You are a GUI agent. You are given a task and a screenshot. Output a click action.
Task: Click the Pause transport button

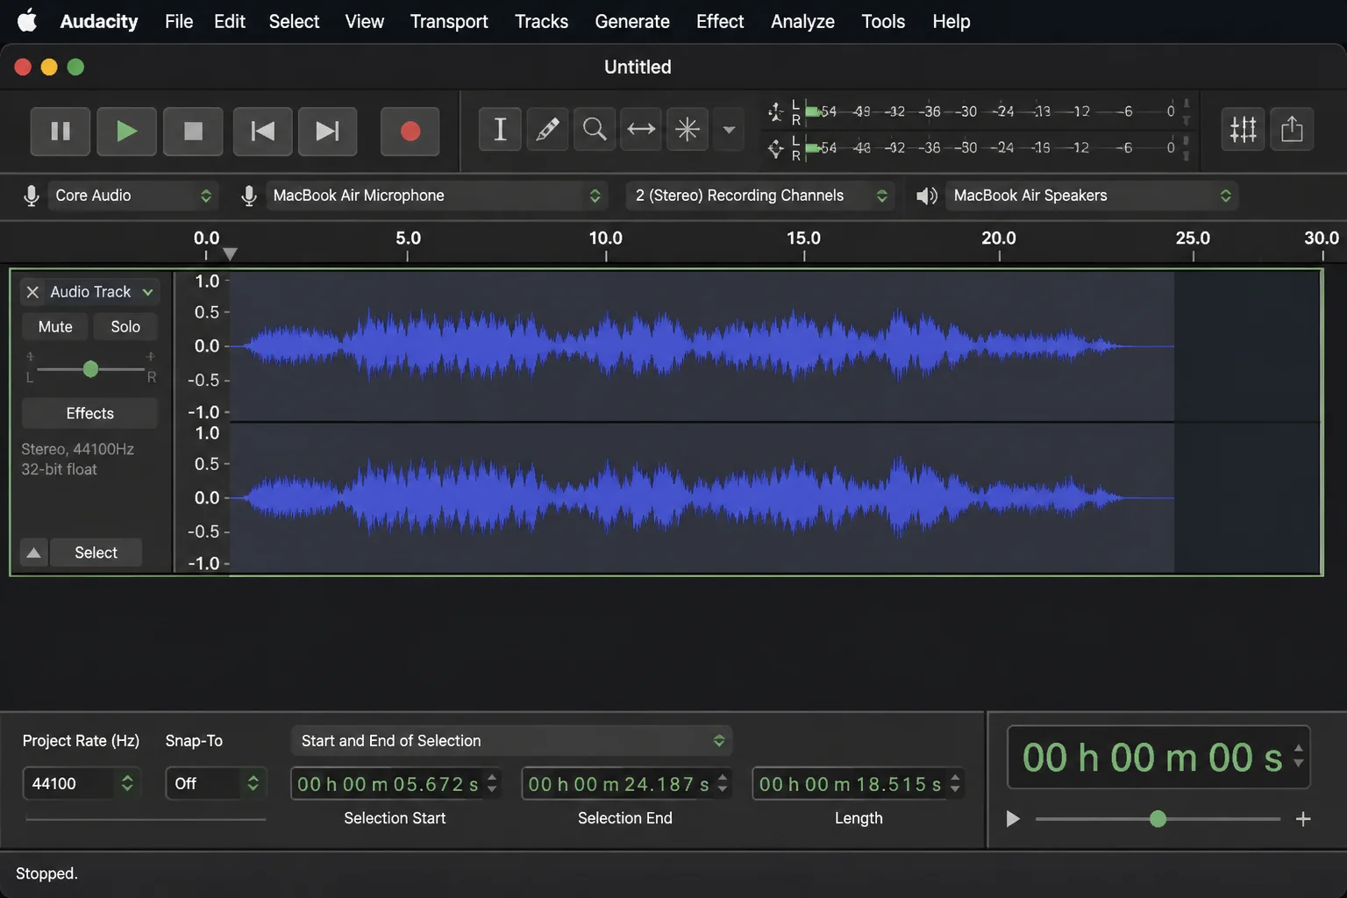pyautogui.click(x=61, y=132)
